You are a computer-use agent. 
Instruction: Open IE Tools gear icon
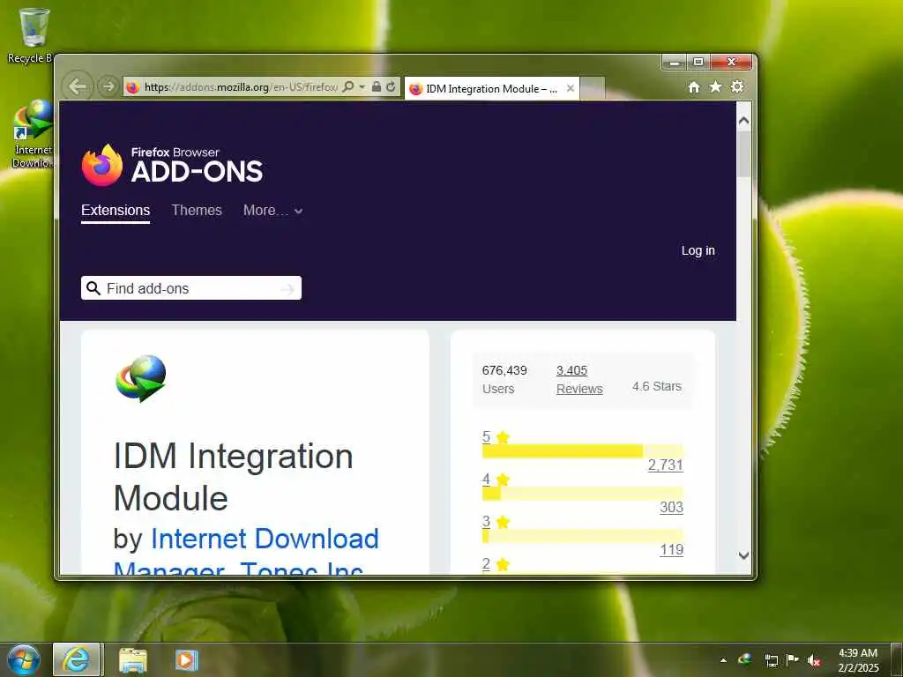click(x=737, y=86)
